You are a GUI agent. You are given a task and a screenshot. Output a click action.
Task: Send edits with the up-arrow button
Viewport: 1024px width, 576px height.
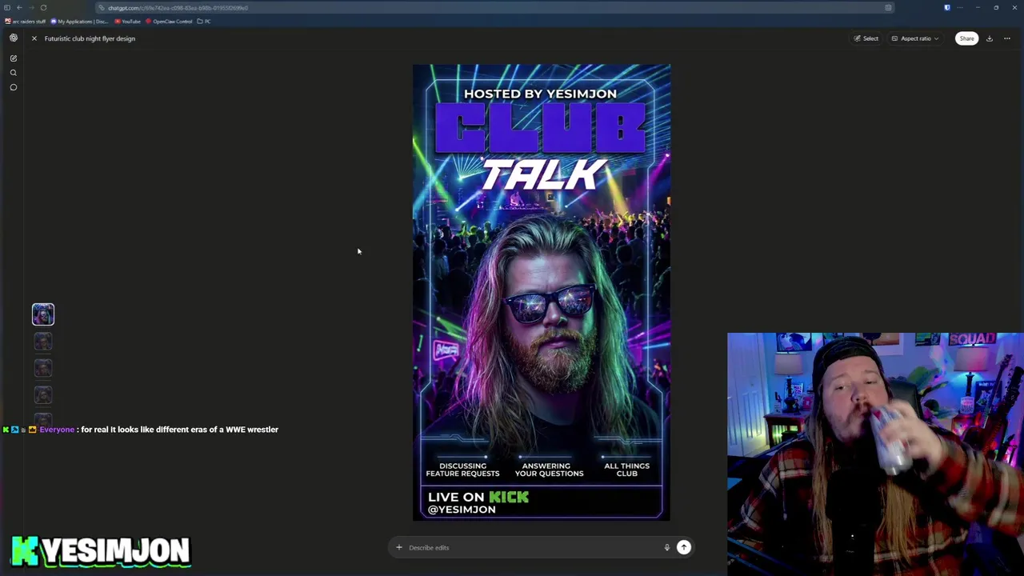(684, 547)
